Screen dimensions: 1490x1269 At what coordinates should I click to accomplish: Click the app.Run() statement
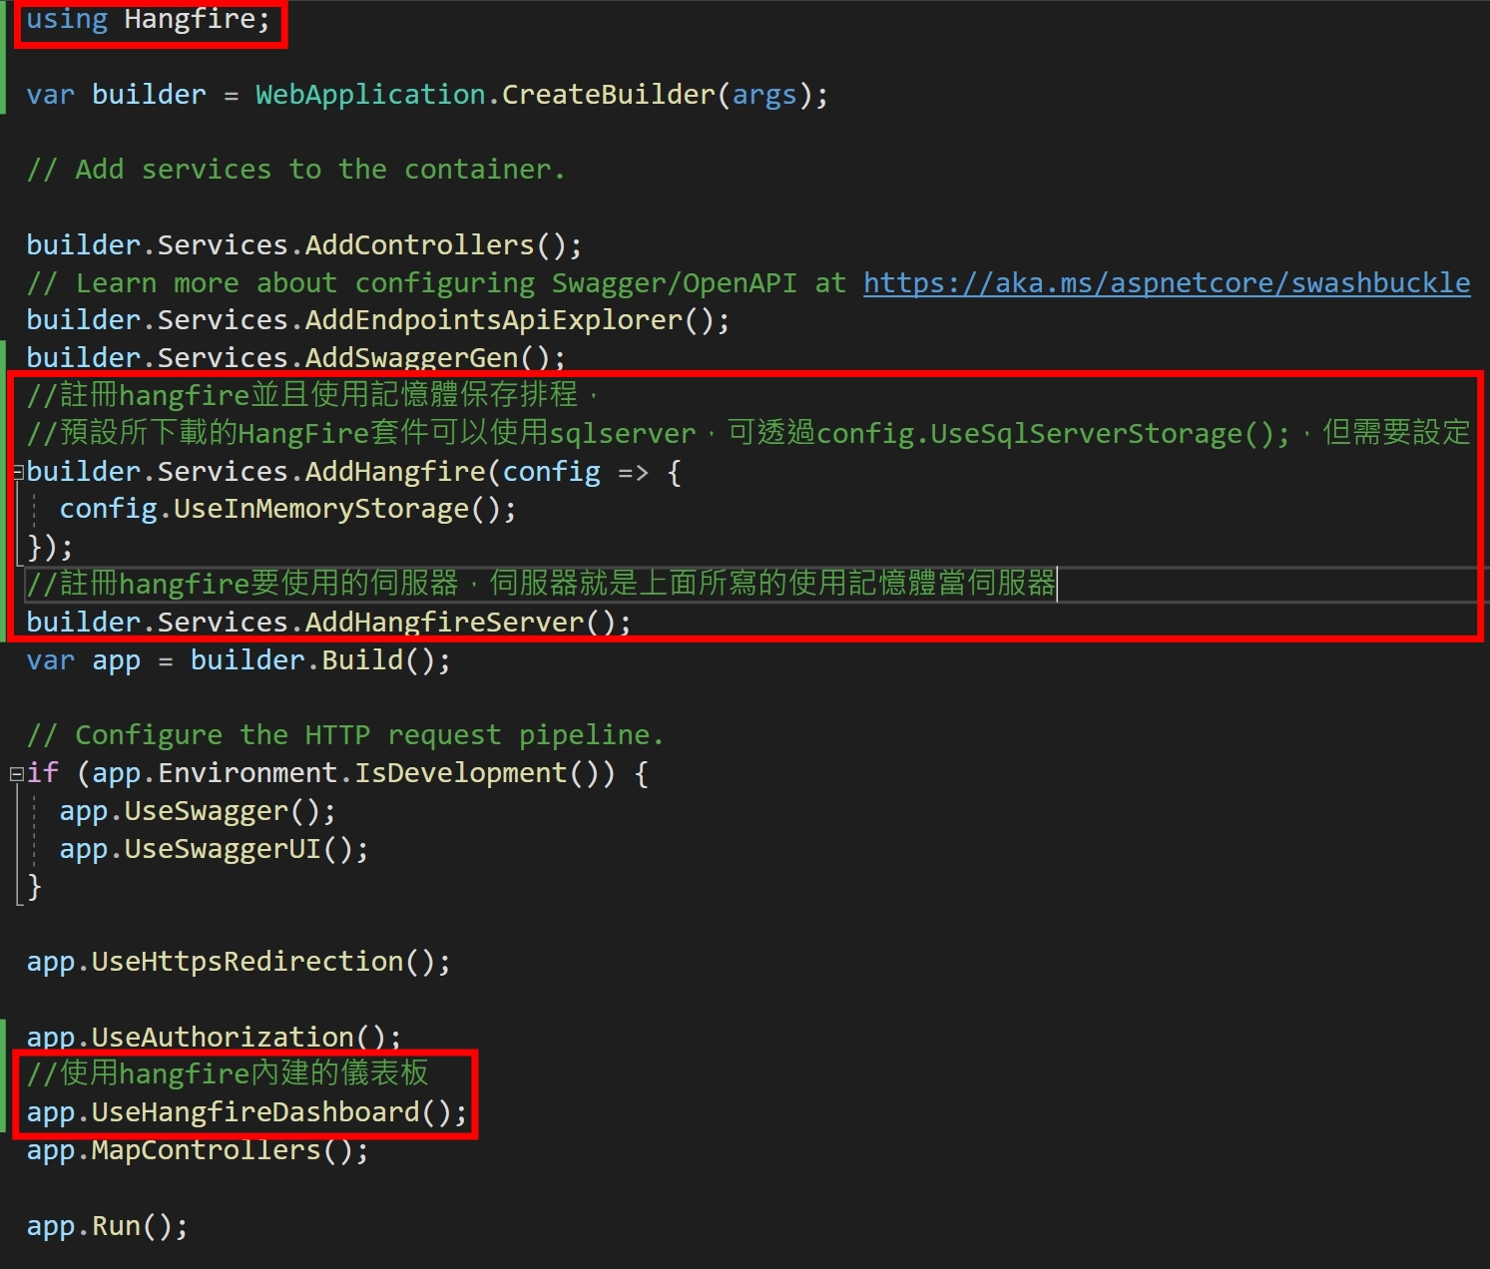tap(107, 1226)
